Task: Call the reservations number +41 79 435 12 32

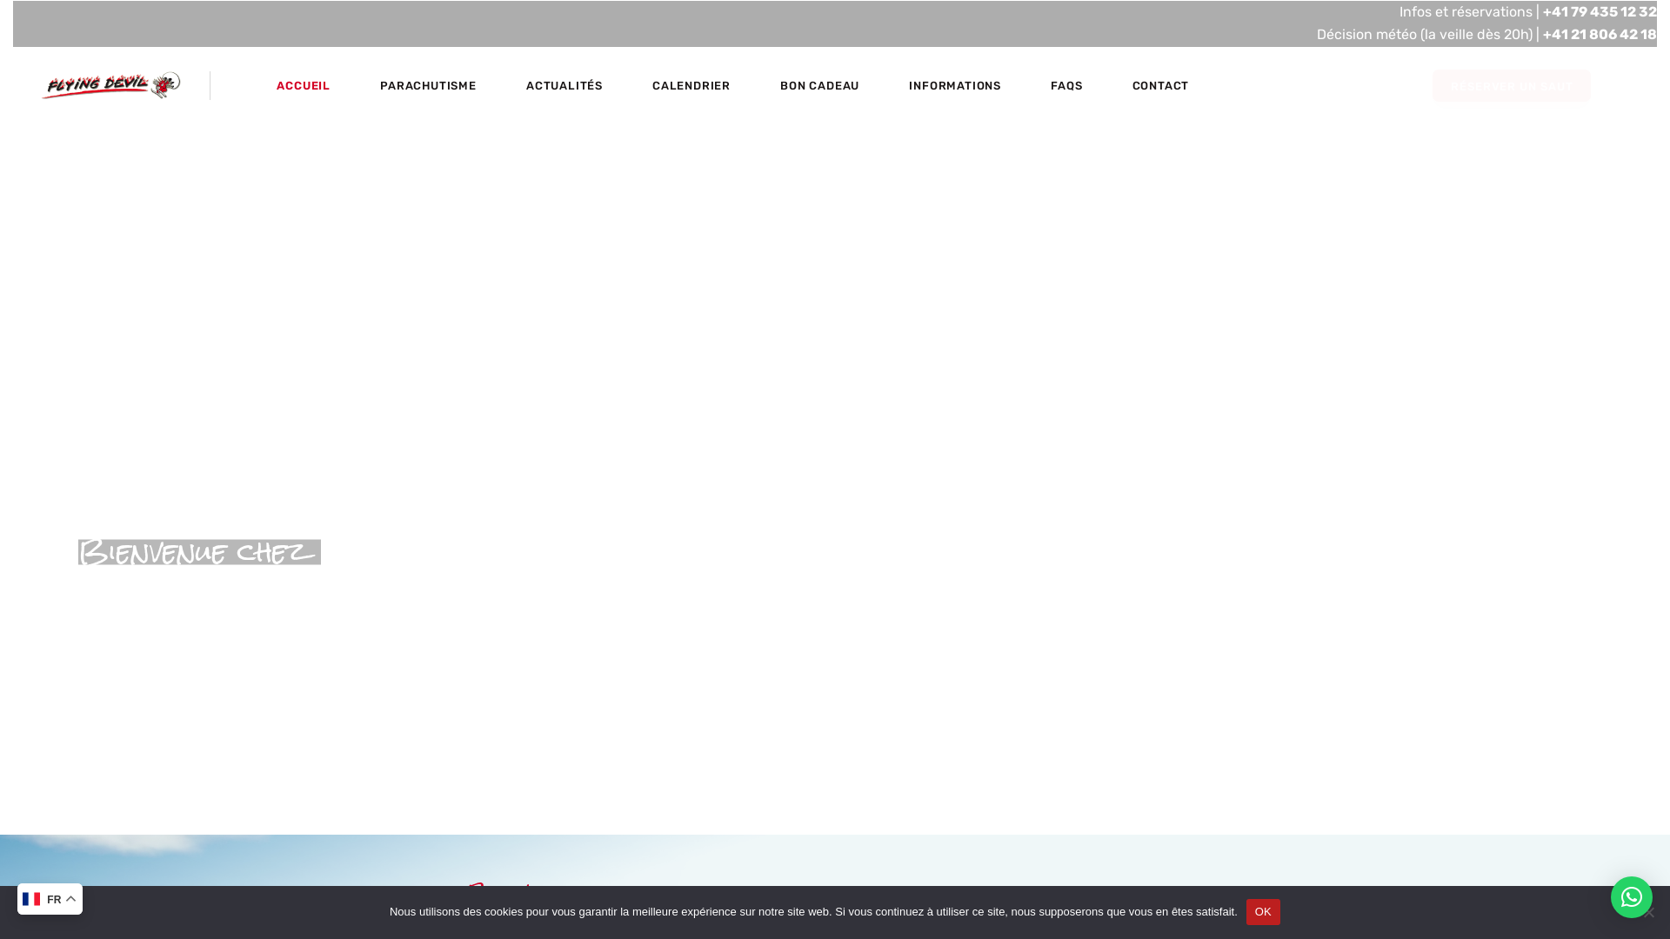Action: point(1599,12)
